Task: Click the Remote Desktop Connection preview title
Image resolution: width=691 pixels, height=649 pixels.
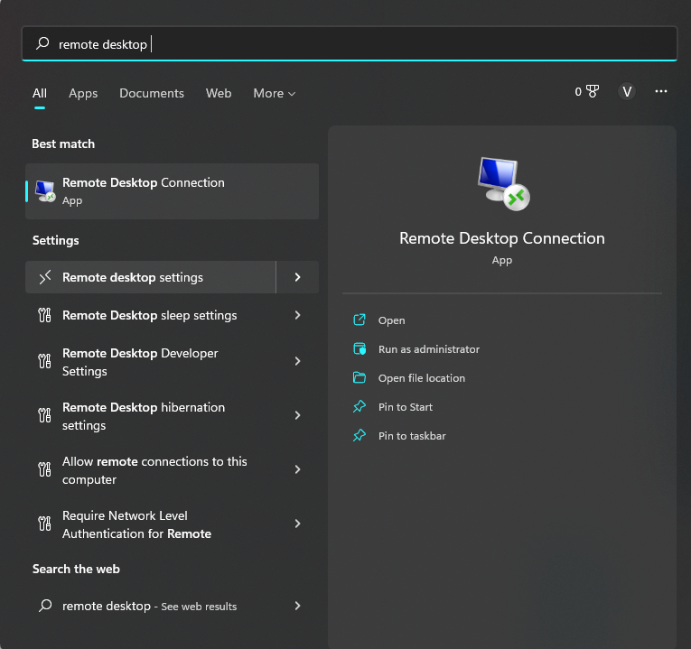Action: coord(502,238)
